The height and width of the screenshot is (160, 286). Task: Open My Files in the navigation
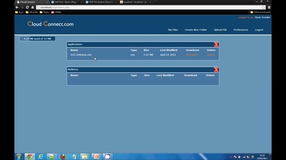click(173, 30)
